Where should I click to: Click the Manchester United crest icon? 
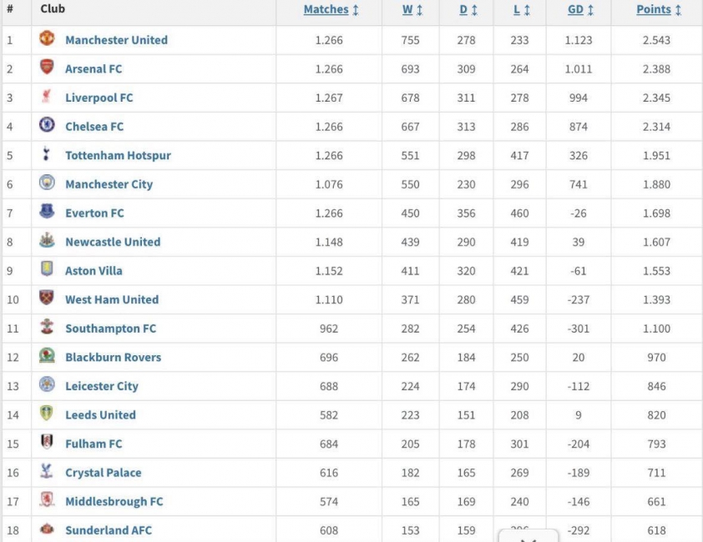click(x=47, y=38)
